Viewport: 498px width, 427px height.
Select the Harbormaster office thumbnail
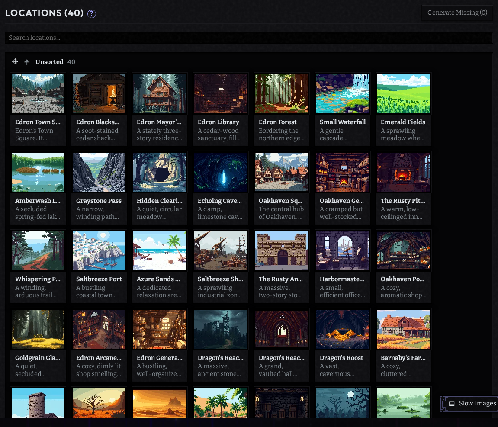click(343, 251)
